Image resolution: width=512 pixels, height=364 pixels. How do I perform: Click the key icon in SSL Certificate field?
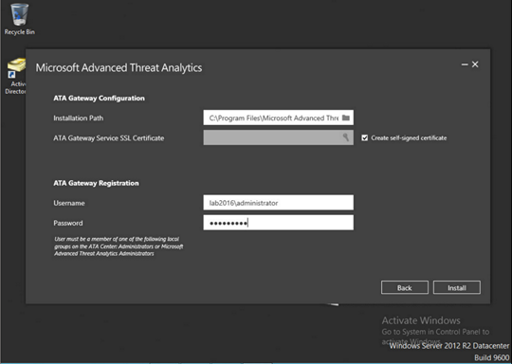(x=345, y=137)
